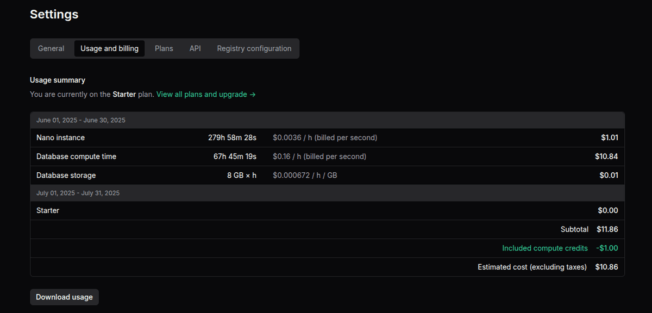The height and width of the screenshot is (313, 652).
Task: Click the $0.16 / h database rate text
Action: [319, 156]
